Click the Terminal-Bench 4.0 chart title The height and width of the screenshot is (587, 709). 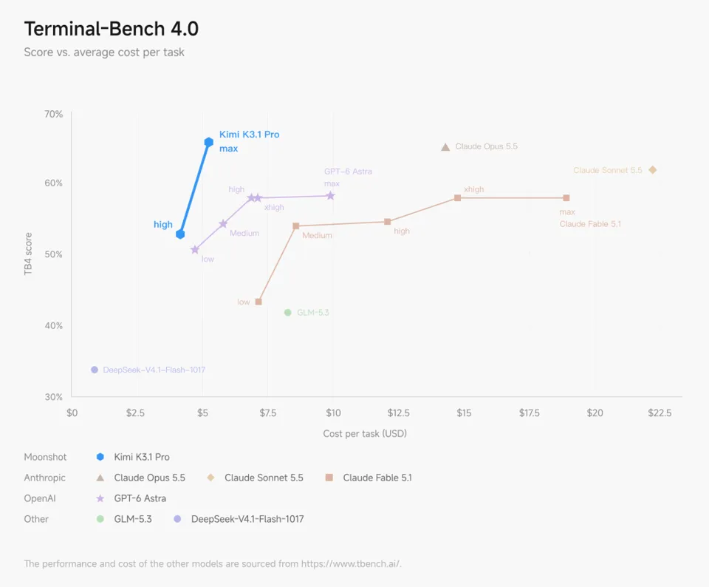click(x=112, y=29)
